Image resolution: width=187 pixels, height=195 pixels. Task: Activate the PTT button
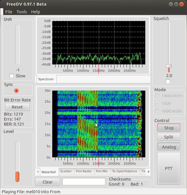tap(169, 169)
